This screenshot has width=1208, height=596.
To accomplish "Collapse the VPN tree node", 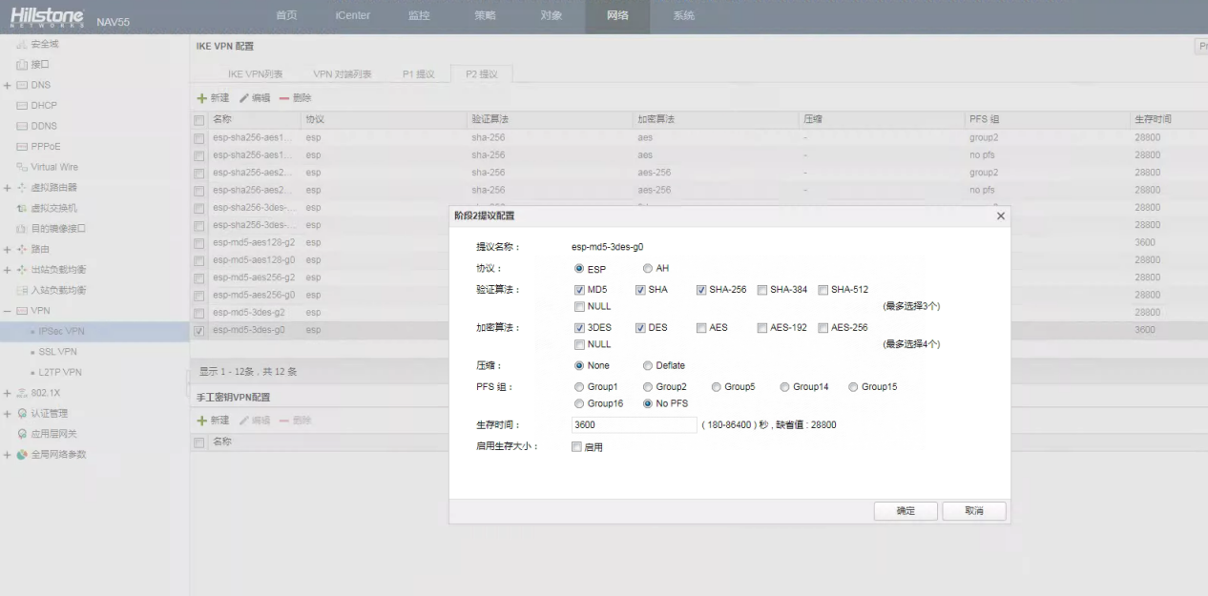I will point(7,312).
